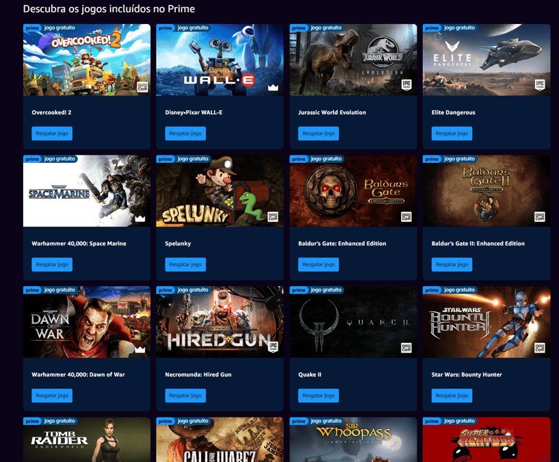Image resolution: width=559 pixels, height=462 pixels.
Task: Click the title 'Disney•Pixar WALL-E'
Action: [194, 112]
